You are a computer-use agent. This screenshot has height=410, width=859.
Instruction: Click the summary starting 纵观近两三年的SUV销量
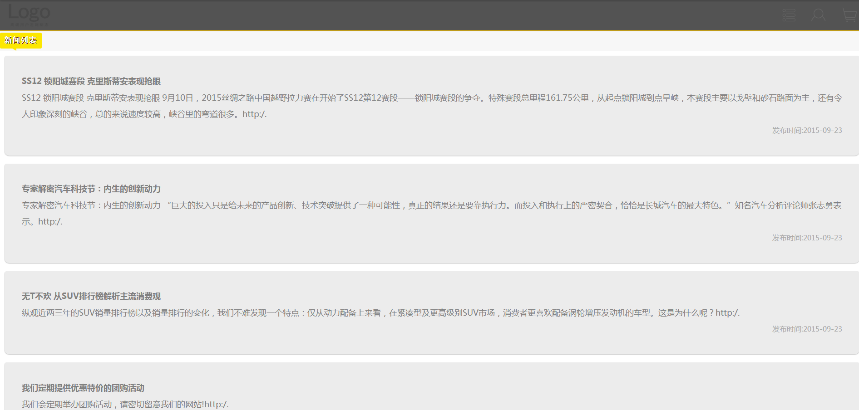[x=381, y=313]
